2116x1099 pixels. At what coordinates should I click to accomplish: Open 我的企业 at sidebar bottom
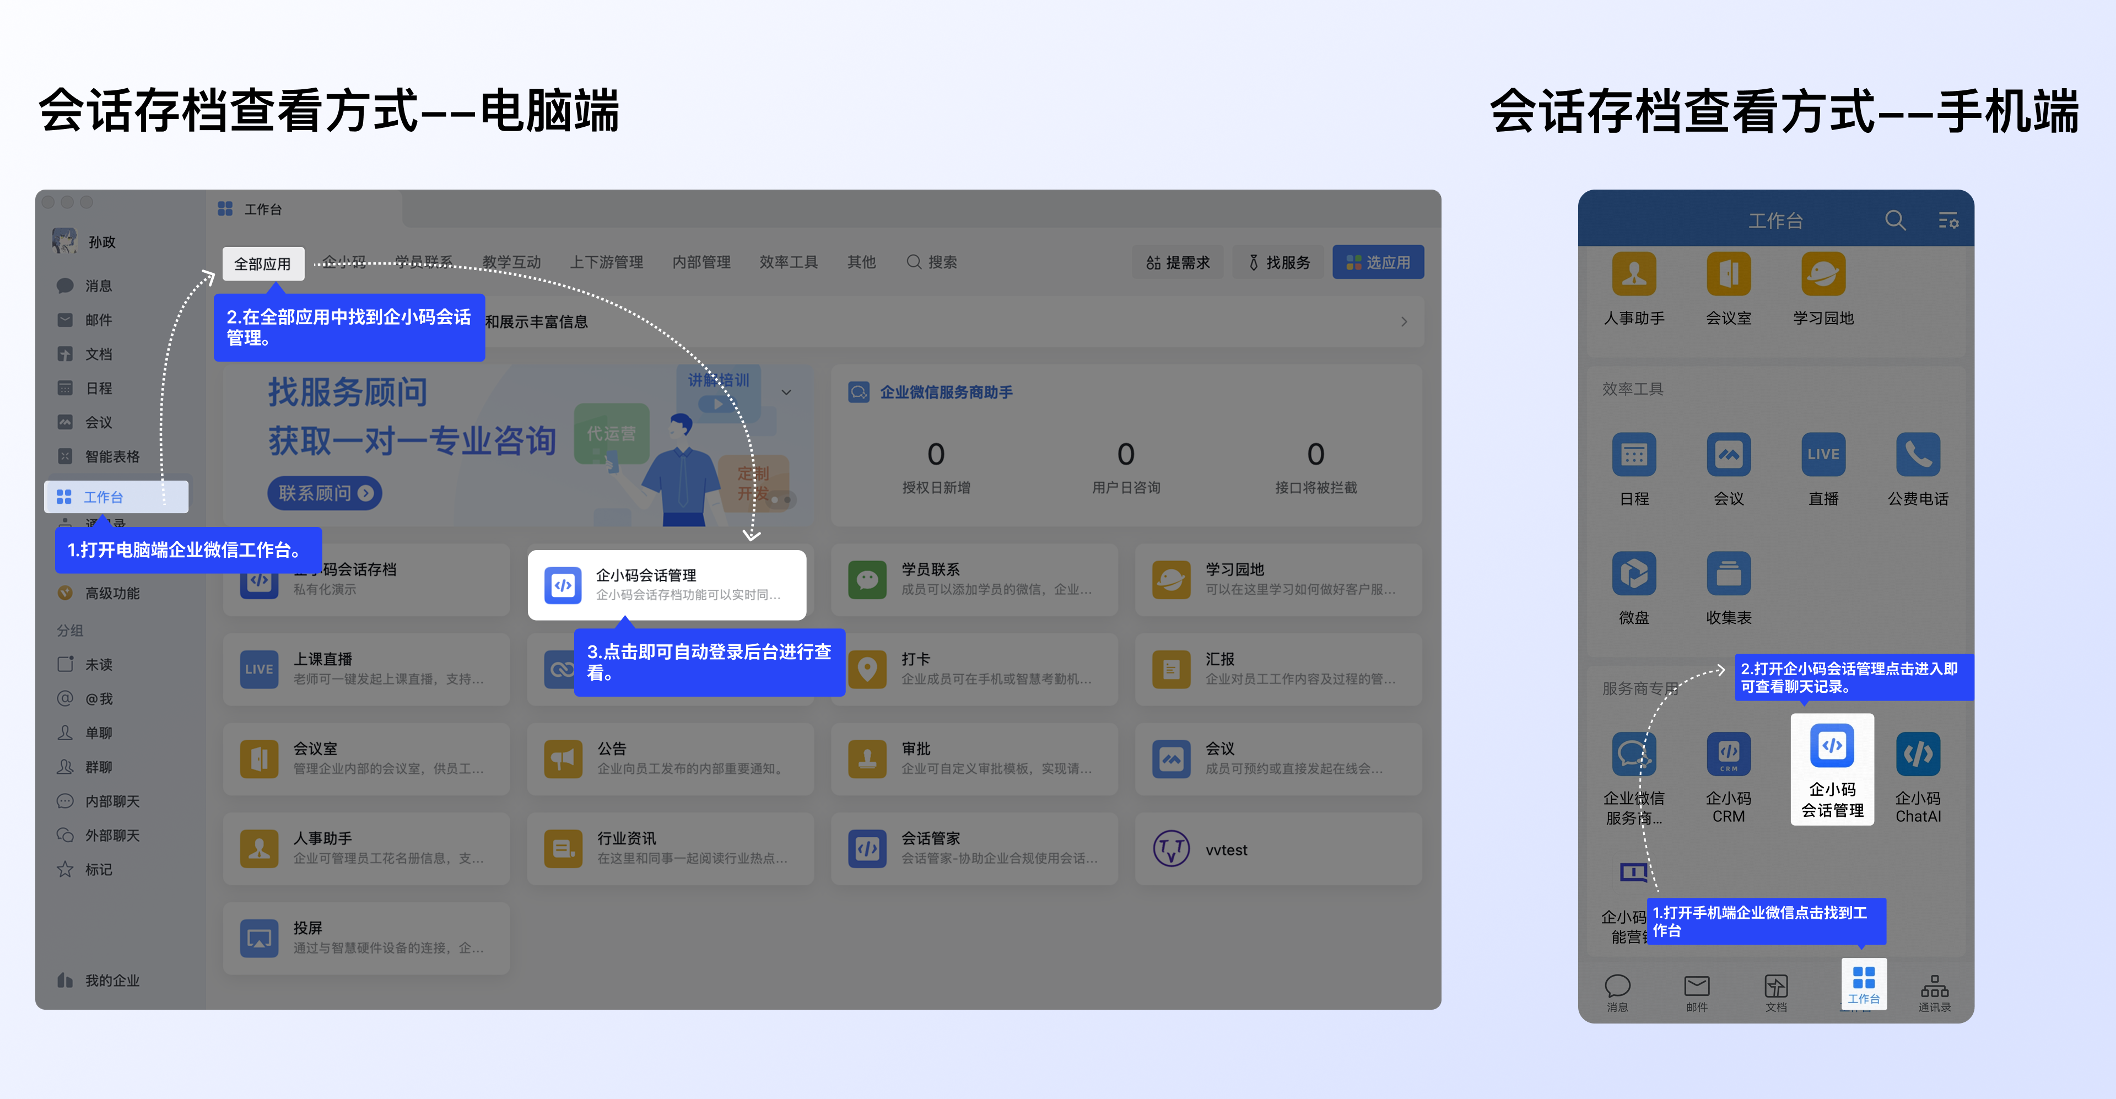[x=99, y=980]
